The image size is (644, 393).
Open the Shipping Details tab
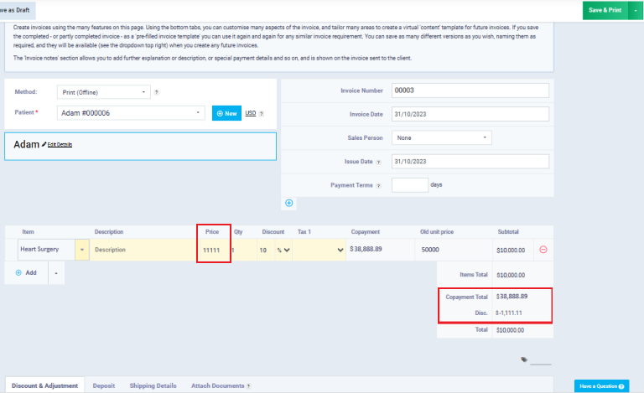(x=153, y=385)
